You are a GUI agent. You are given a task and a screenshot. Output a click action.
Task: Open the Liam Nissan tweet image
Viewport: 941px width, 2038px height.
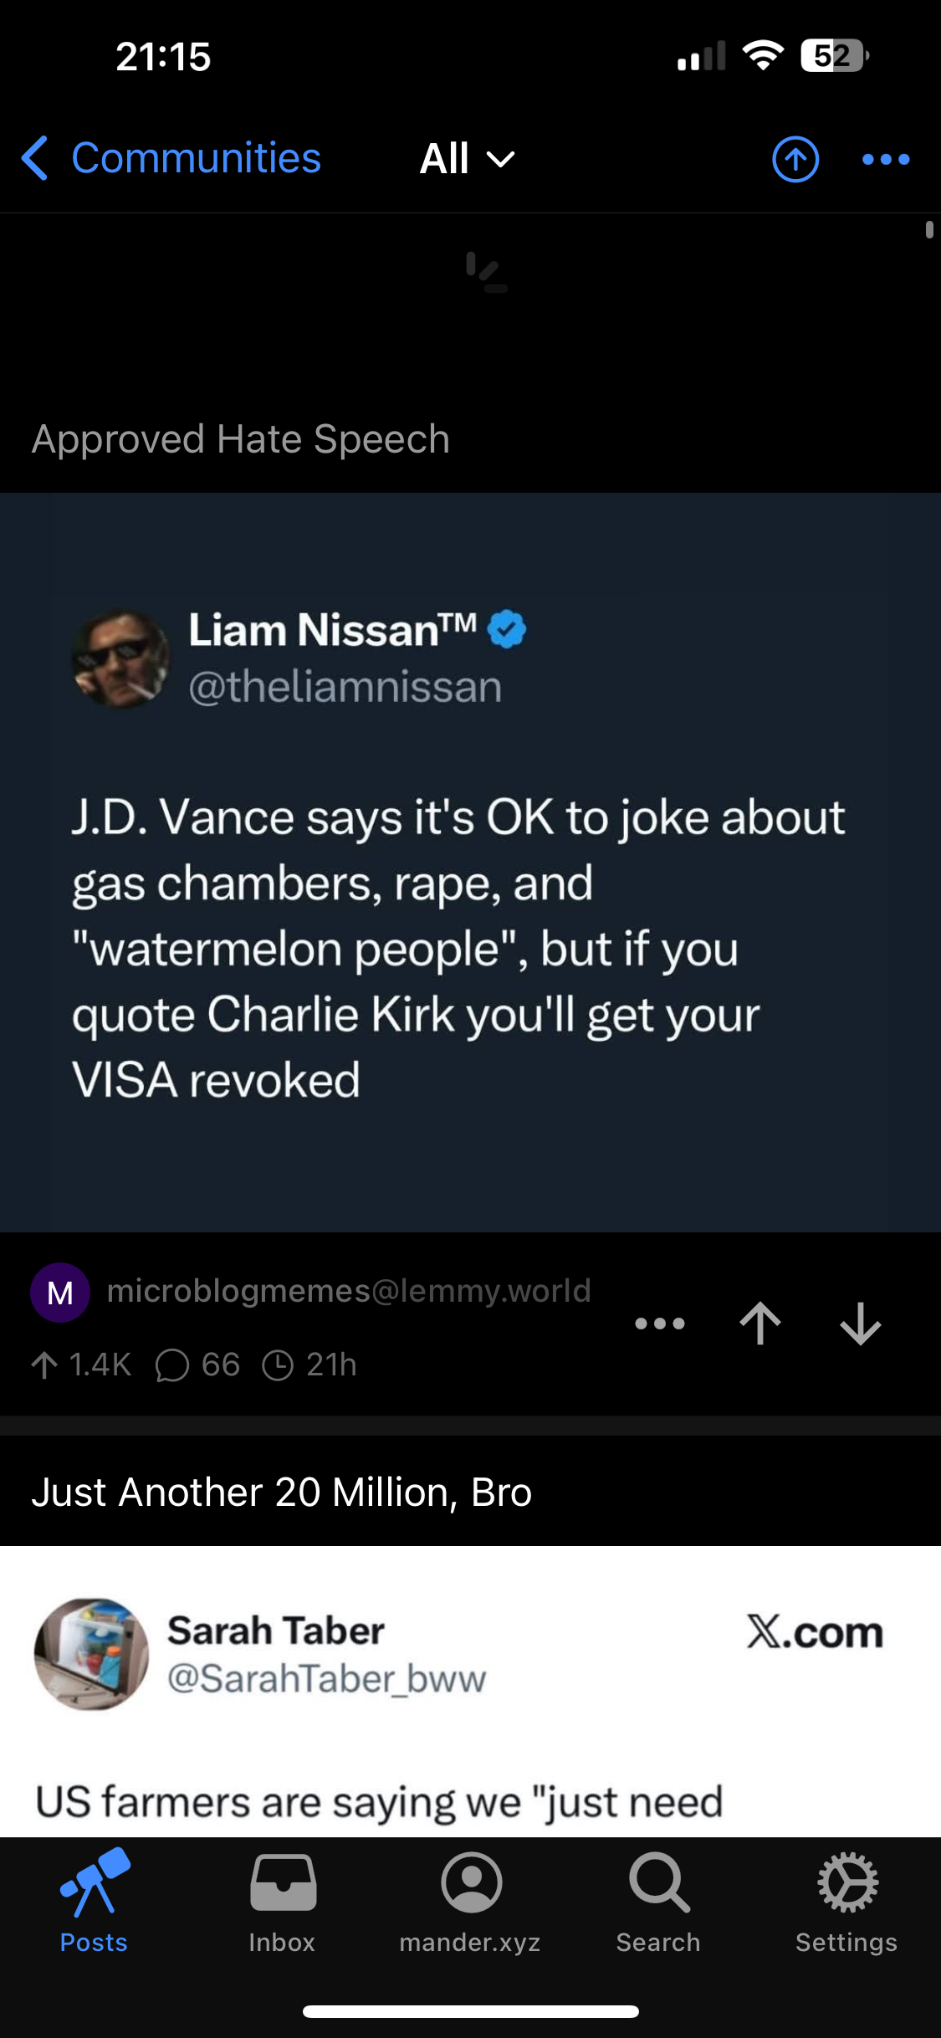click(470, 862)
